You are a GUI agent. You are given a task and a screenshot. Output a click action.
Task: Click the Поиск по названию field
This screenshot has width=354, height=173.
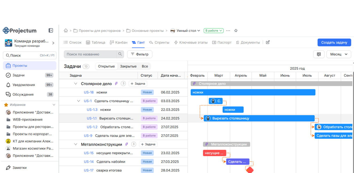click(90, 54)
